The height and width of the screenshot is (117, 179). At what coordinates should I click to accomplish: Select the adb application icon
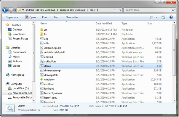pyautogui.click(x=41, y=43)
